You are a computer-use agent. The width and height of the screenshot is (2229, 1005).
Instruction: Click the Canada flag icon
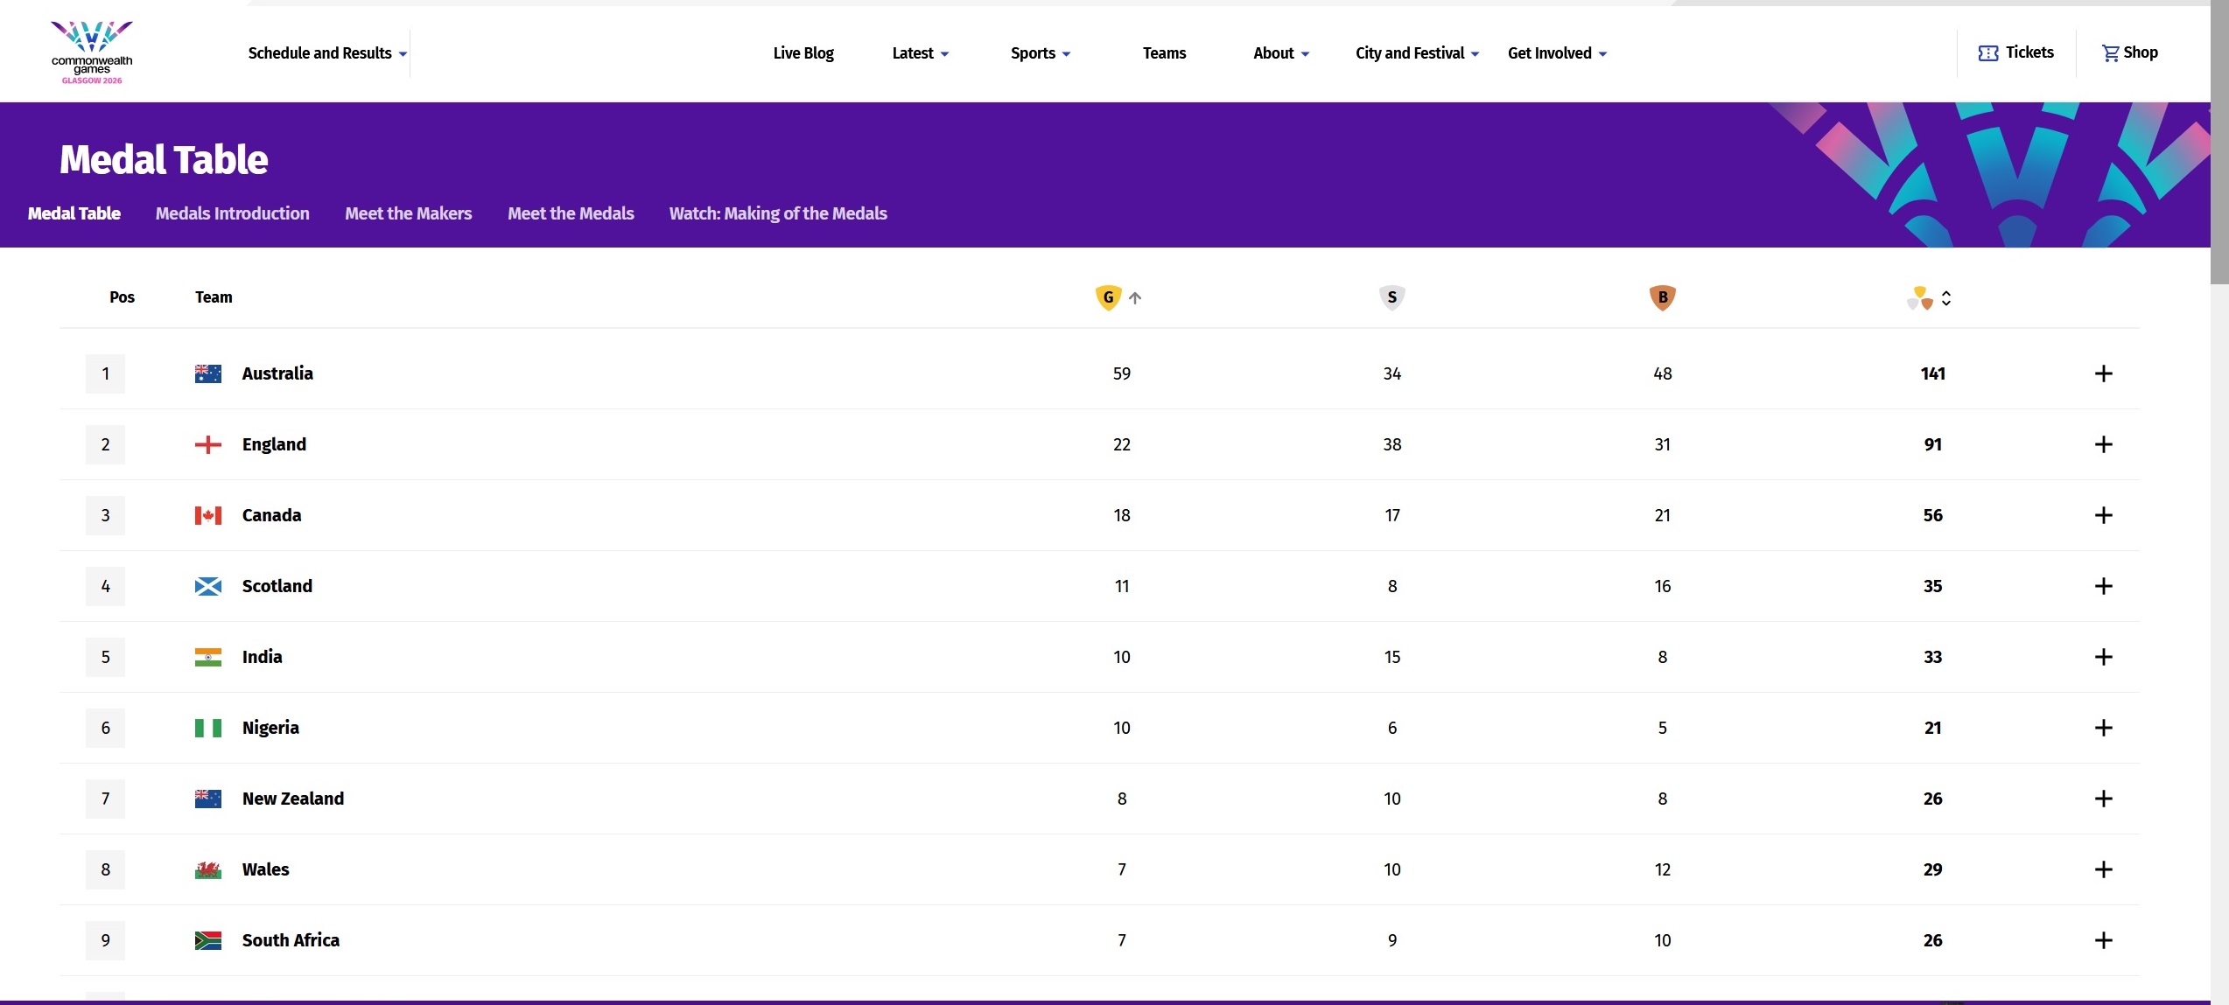coord(208,515)
